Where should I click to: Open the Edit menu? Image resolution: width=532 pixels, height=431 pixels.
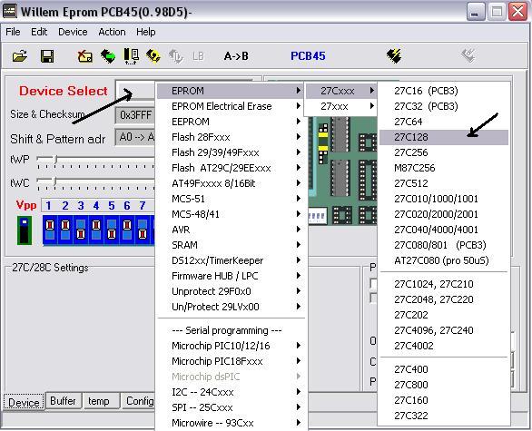coord(39,32)
